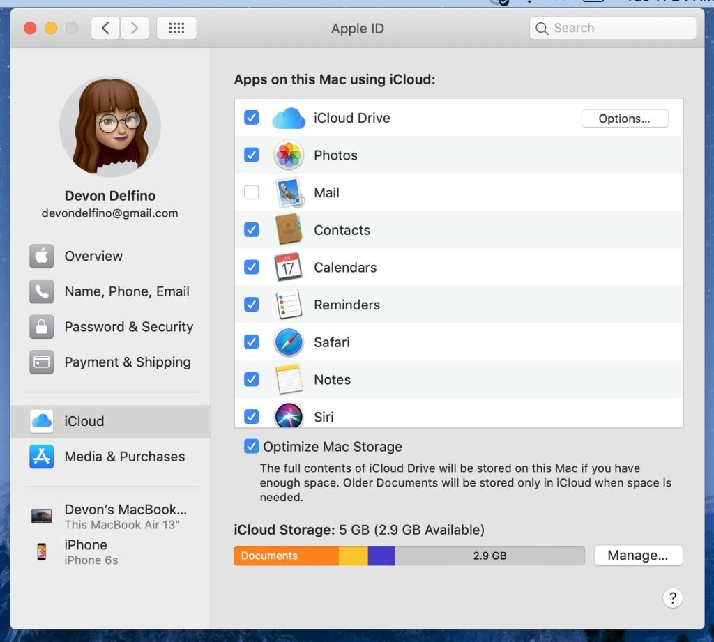
Task: Show all preferences via grid icon
Action: (x=176, y=28)
